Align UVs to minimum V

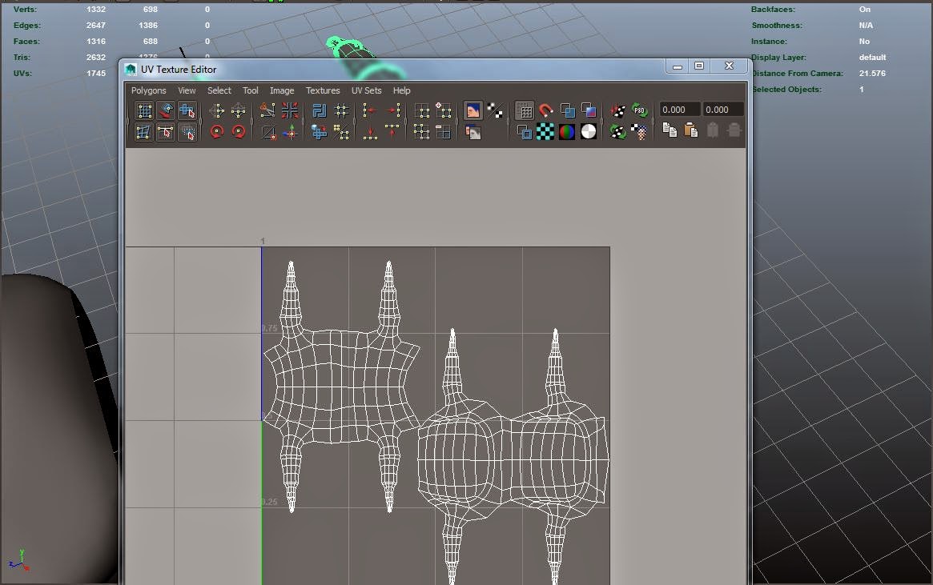[x=370, y=132]
